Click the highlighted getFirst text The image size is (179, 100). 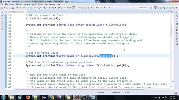[106, 56]
